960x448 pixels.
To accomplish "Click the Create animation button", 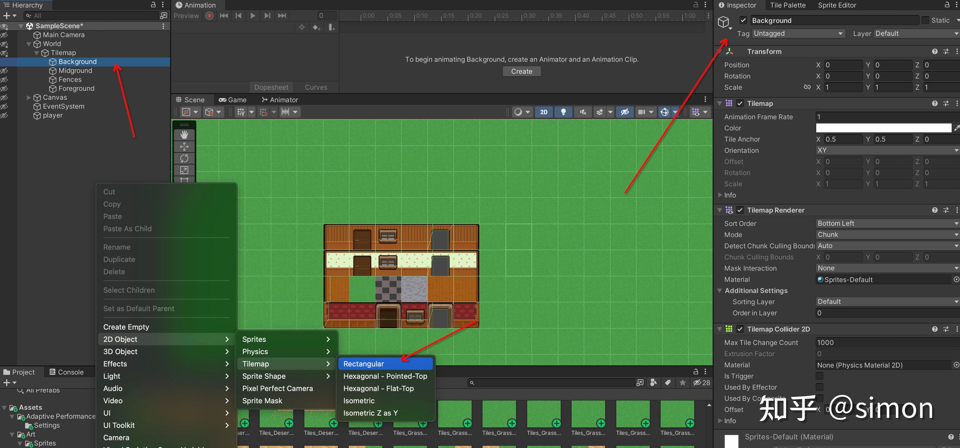I will pyautogui.click(x=521, y=71).
